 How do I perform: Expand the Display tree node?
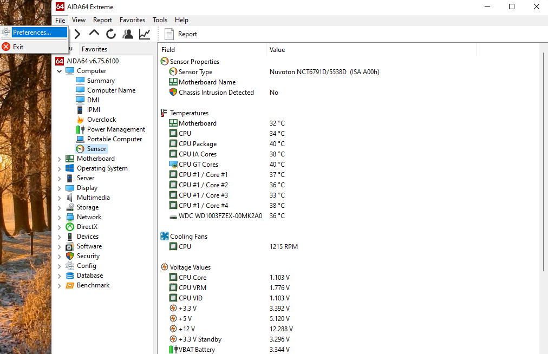click(59, 188)
